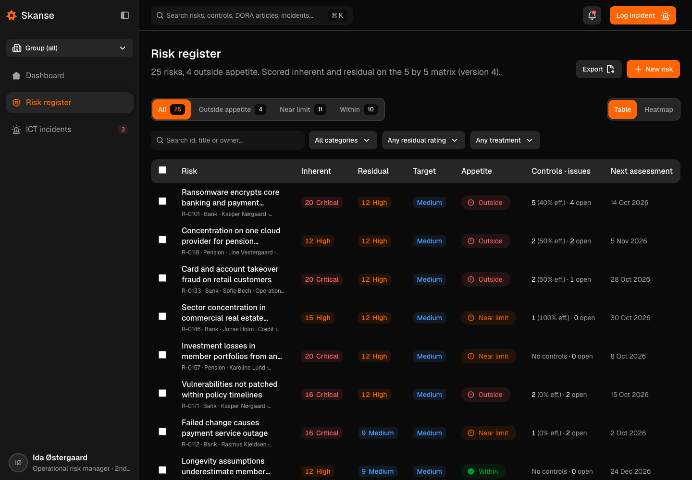The image size is (692, 480).
Task: Expand the All categories filter
Action: [343, 140]
